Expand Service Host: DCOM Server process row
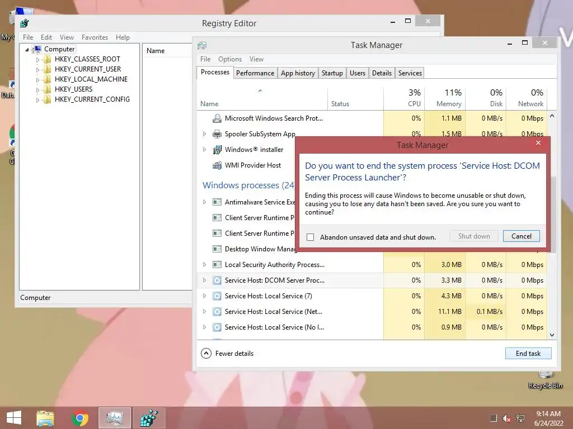 pyautogui.click(x=204, y=280)
